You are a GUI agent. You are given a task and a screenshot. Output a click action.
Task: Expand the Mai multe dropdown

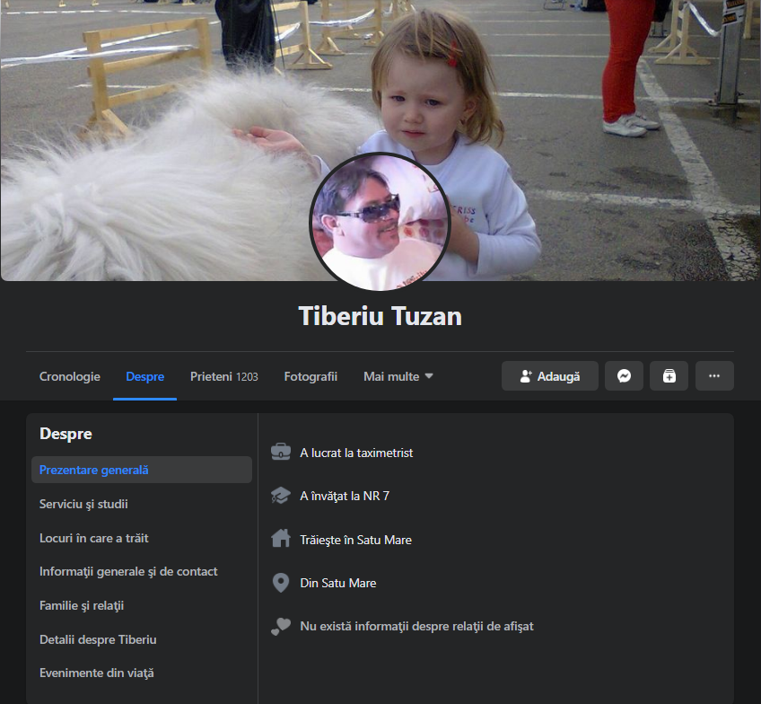(398, 377)
